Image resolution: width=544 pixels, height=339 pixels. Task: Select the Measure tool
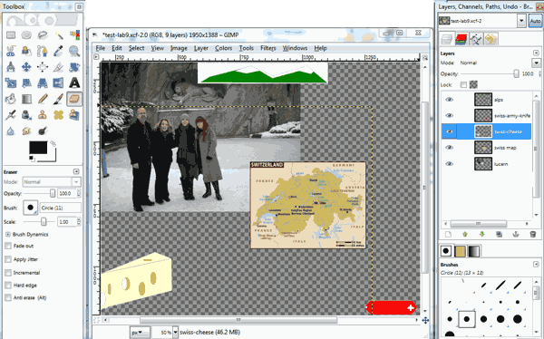click(11, 66)
